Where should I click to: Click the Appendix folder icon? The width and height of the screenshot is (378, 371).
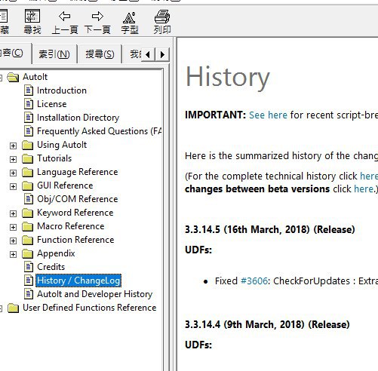click(27, 253)
